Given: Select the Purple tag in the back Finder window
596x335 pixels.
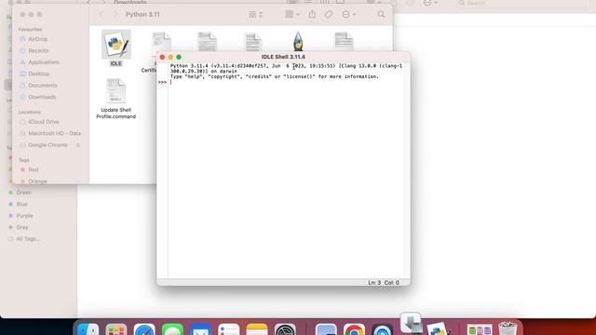Looking at the screenshot, I should pos(24,216).
